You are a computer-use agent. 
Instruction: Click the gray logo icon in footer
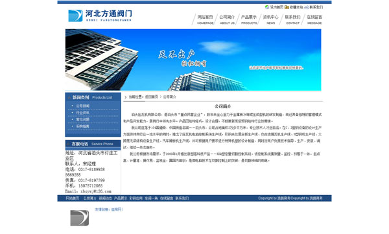79,218
